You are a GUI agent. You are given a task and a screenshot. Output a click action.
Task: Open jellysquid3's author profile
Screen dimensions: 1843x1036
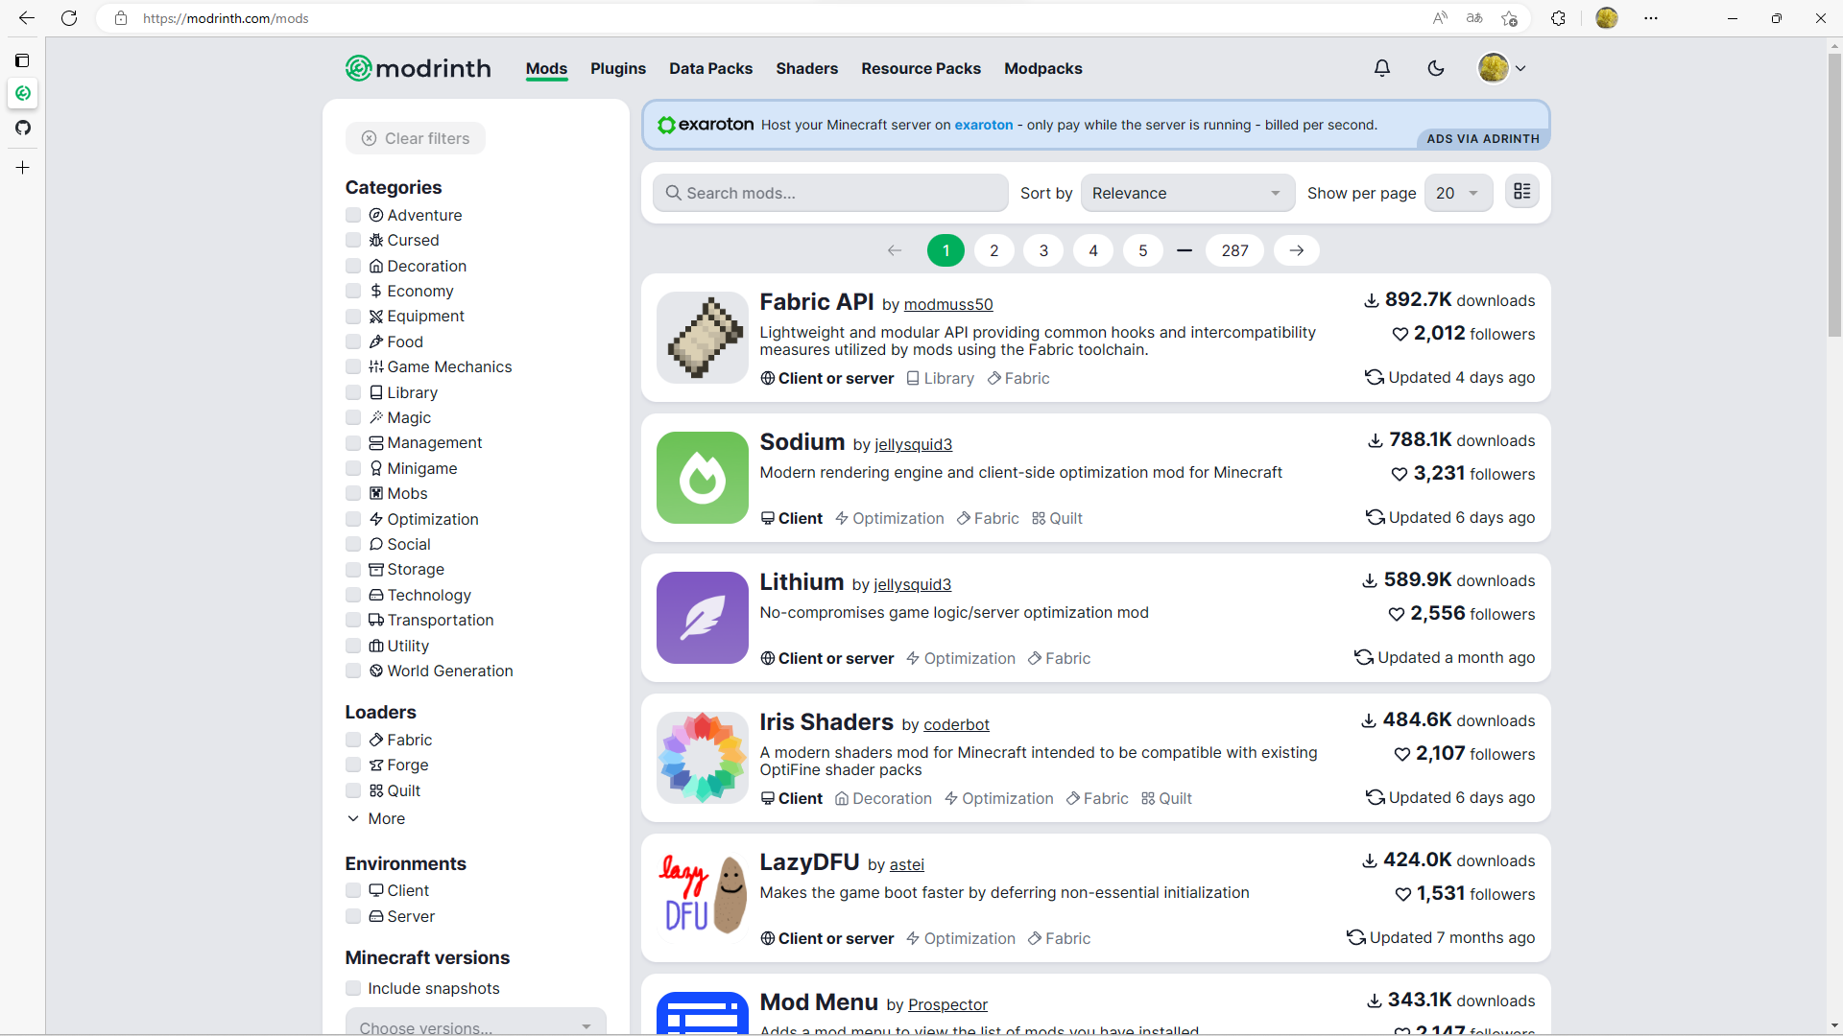pos(912,444)
